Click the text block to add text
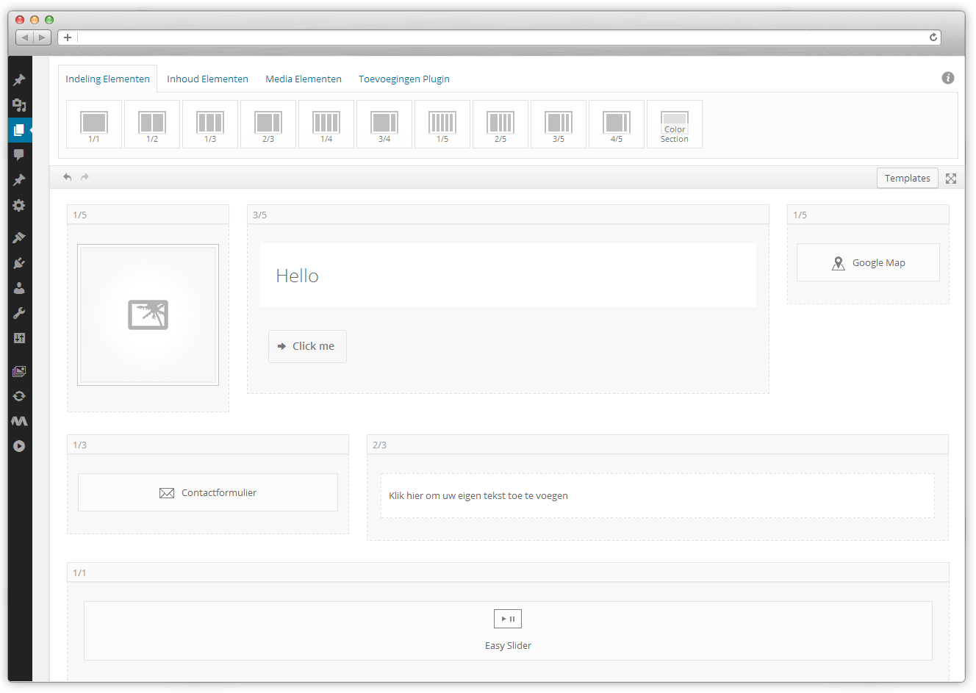The image size is (976, 693). (657, 496)
